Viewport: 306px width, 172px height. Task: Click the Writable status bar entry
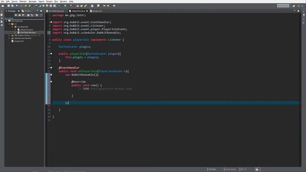[x=212, y=169]
